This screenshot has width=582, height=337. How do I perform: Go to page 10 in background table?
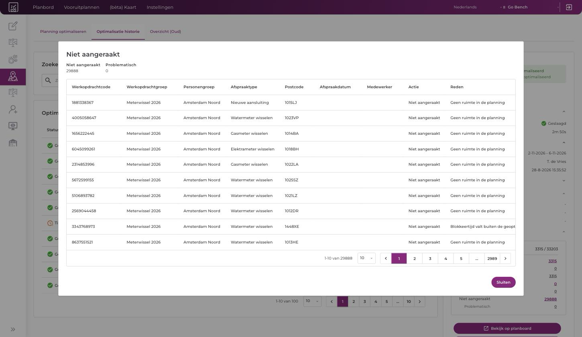[x=409, y=302]
